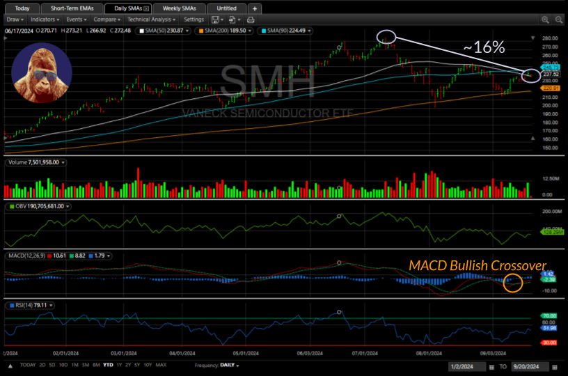Screen dimensions: 568x376
Task: Click the red MACD line color swatch
Action: 51,256
